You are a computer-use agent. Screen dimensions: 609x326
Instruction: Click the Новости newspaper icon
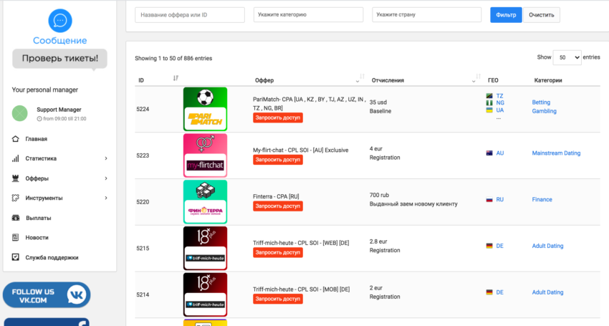point(16,237)
